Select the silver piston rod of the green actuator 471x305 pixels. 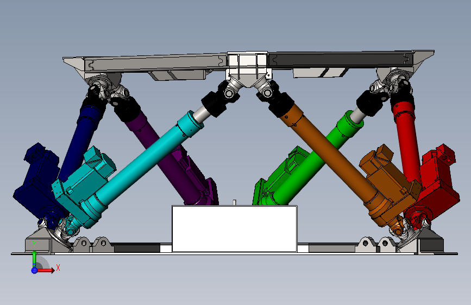point(357,115)
